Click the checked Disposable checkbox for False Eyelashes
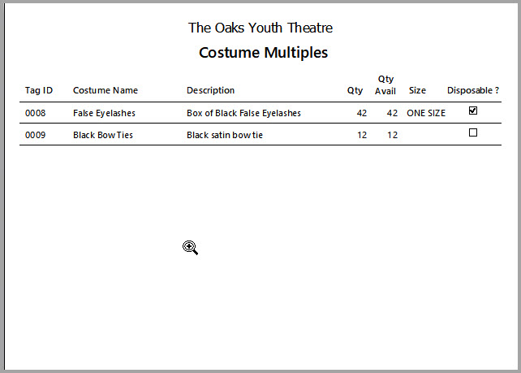The width and height of the screenshot is (521, 373). pos(473,111)
